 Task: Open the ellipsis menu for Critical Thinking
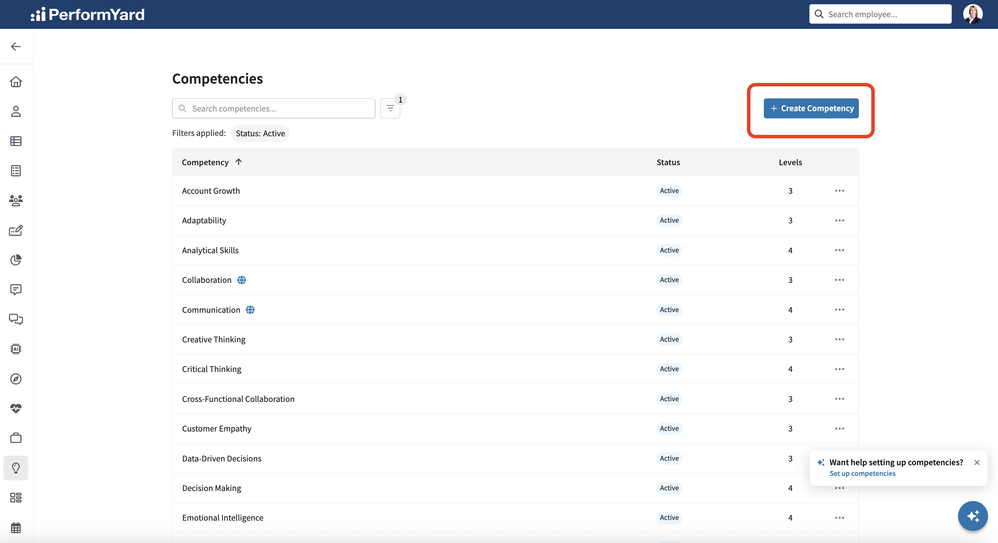pyautogui.click(x=839, y=369)
